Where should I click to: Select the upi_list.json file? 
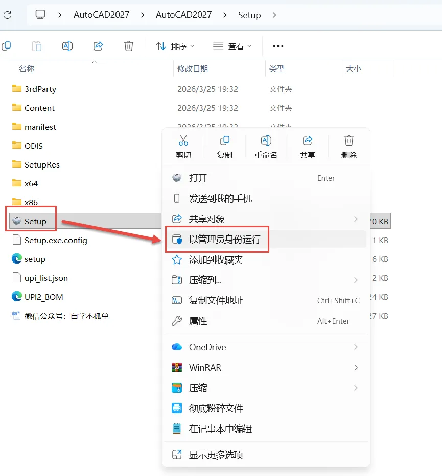coord(40,278)
